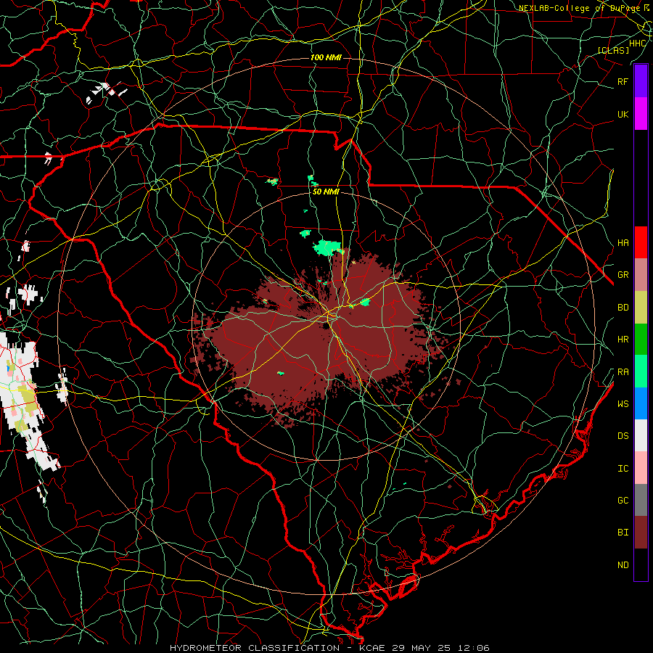
Task: Click the HYDROMETEOR CLASSIFICATION footer title
Action: point(255,648)
